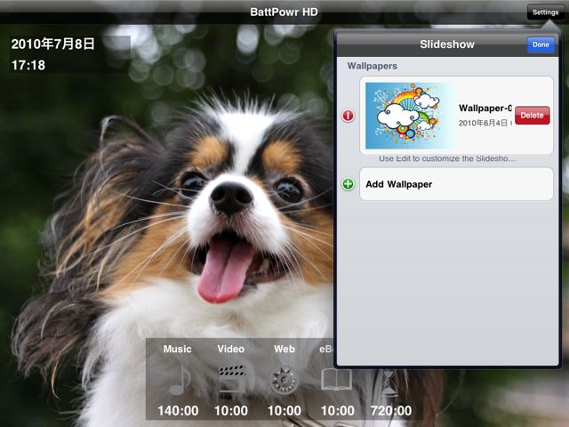The height and width of the screenshot is (427, 569).
Task: Confirm the red Delete button
Action: coord(532,115)
